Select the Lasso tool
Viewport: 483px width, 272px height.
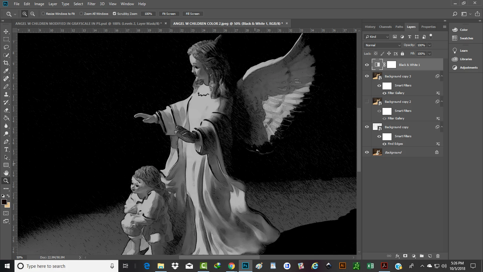pyautogui.click(x=6, y=47)
